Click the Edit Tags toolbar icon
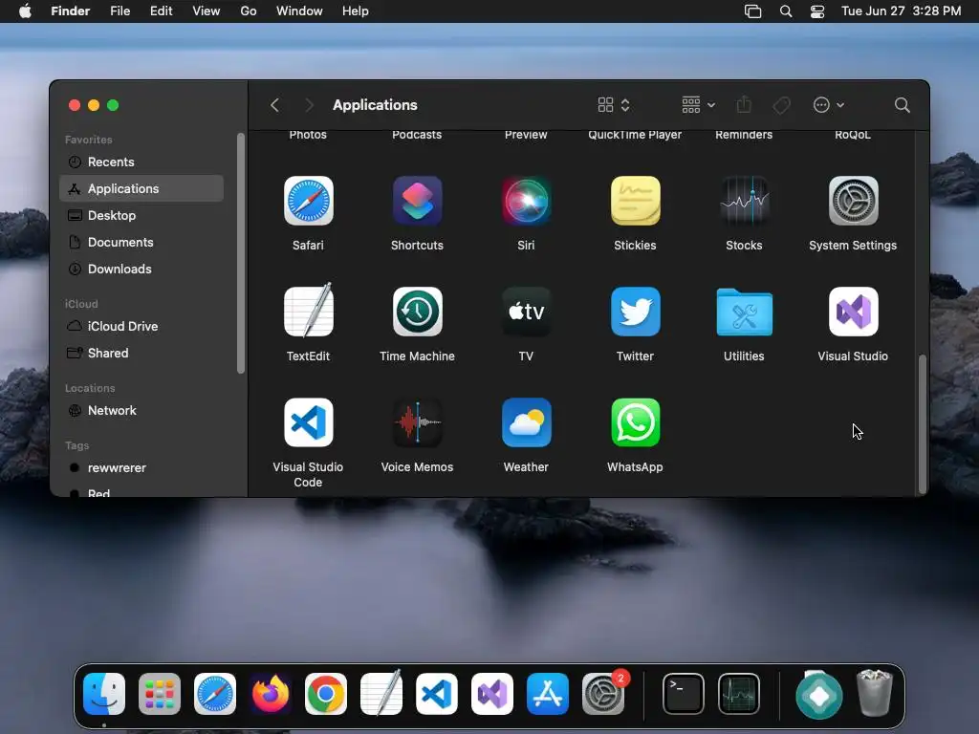This screenshot has height=734, width=979. coord(781,105)
